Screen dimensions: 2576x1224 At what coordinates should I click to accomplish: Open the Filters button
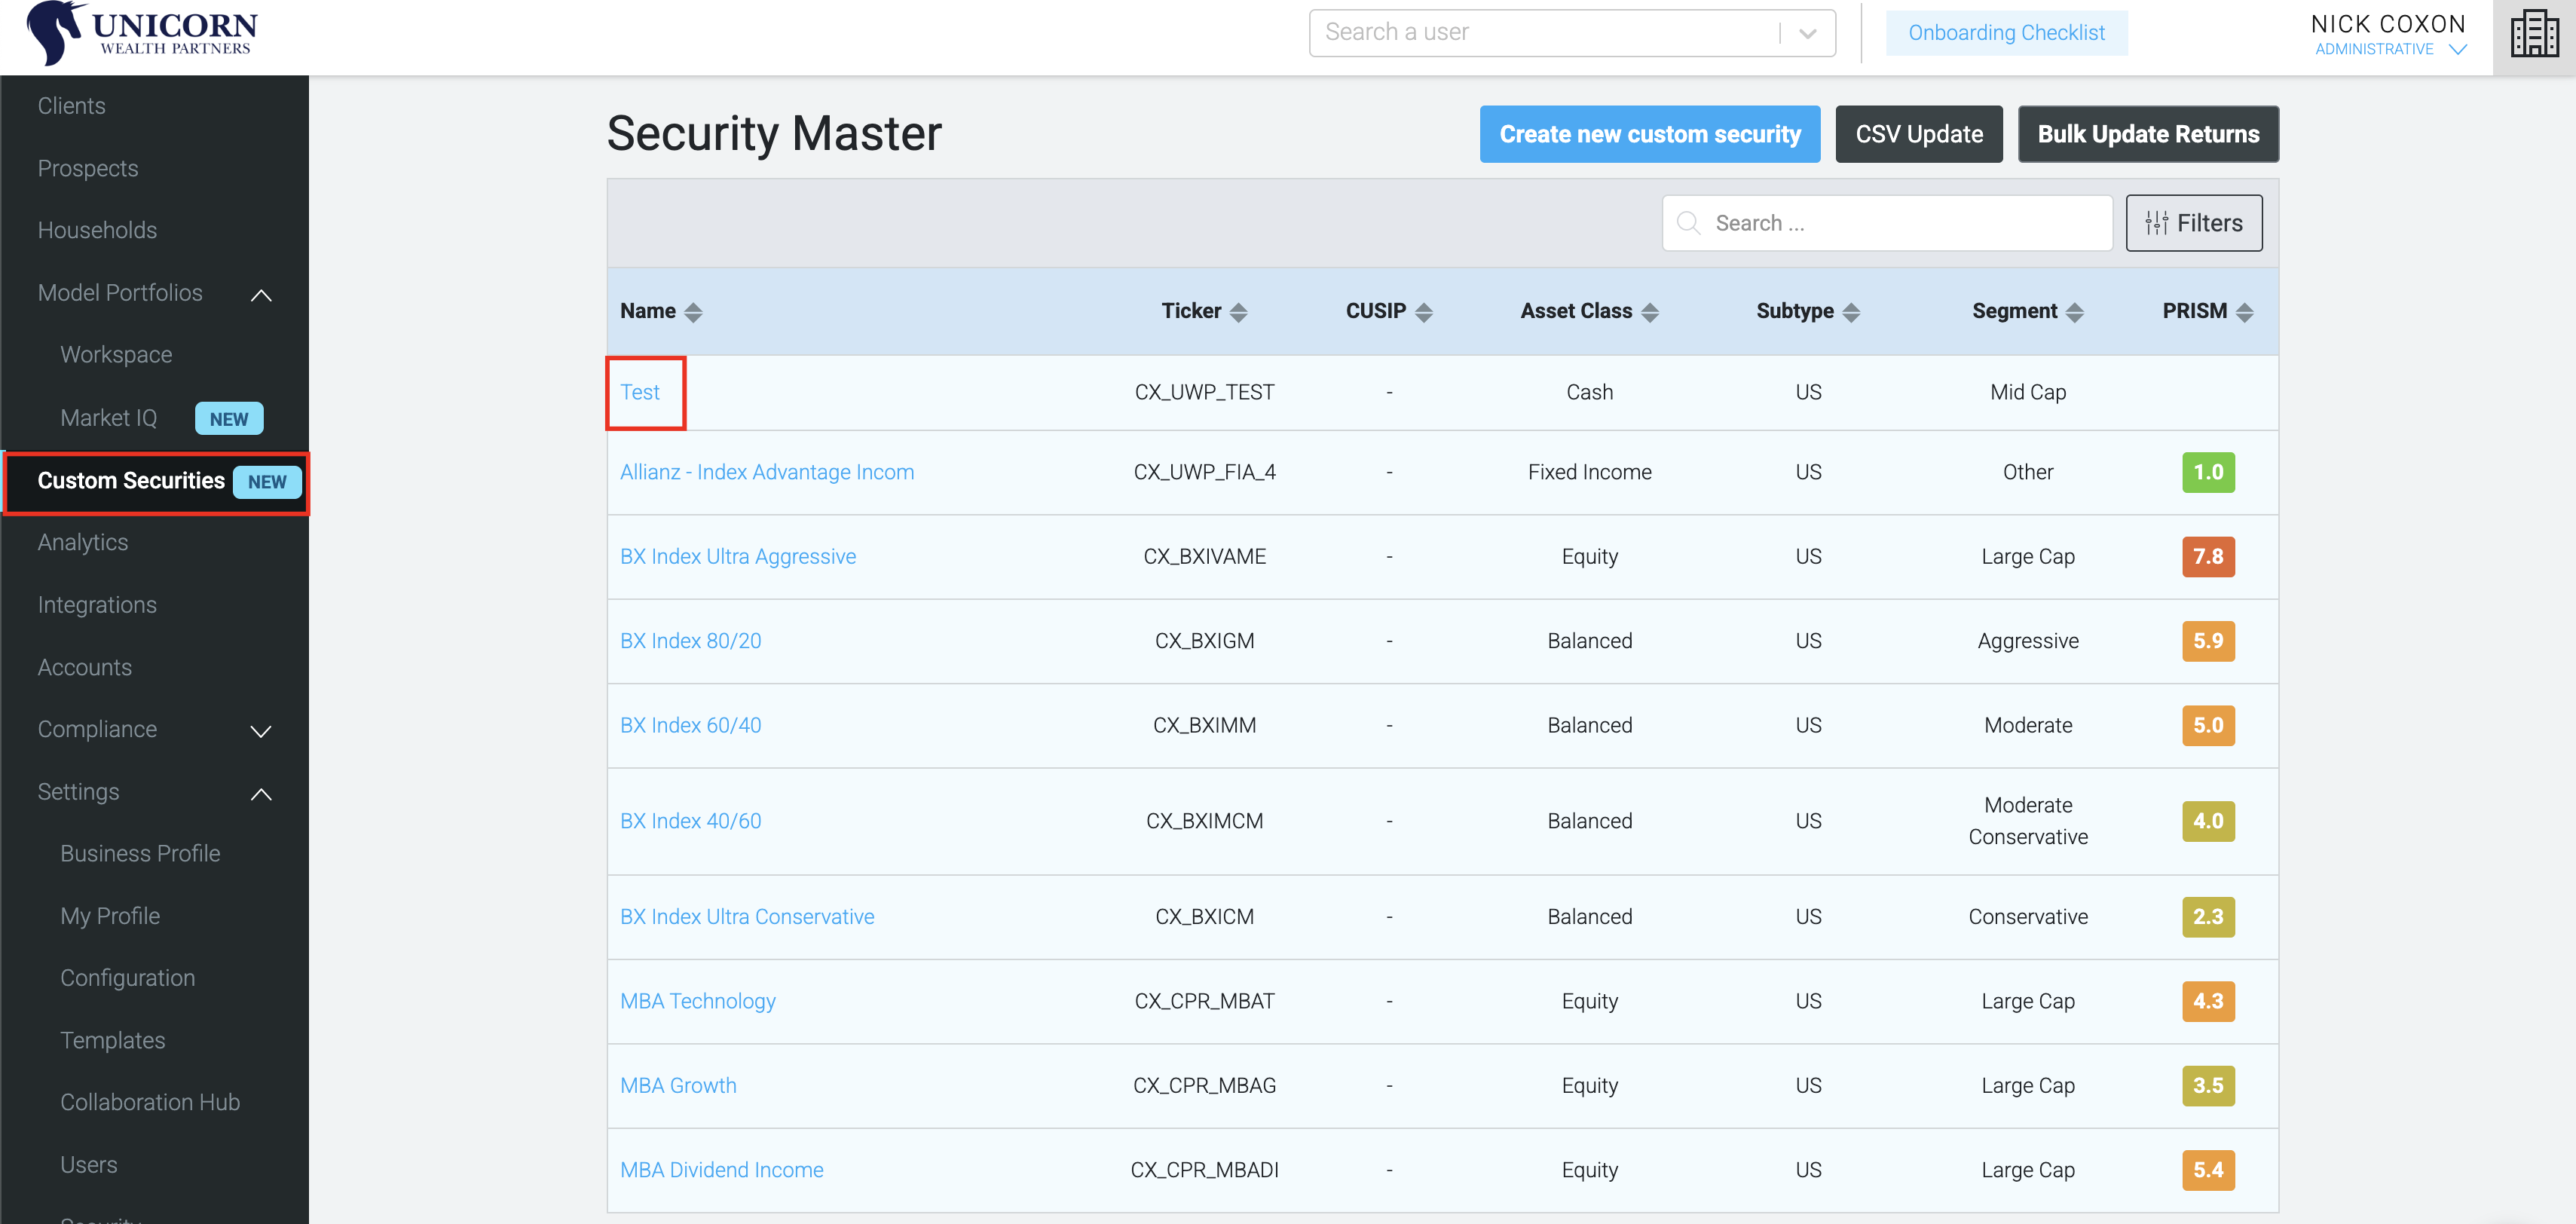pos(2193,223)
